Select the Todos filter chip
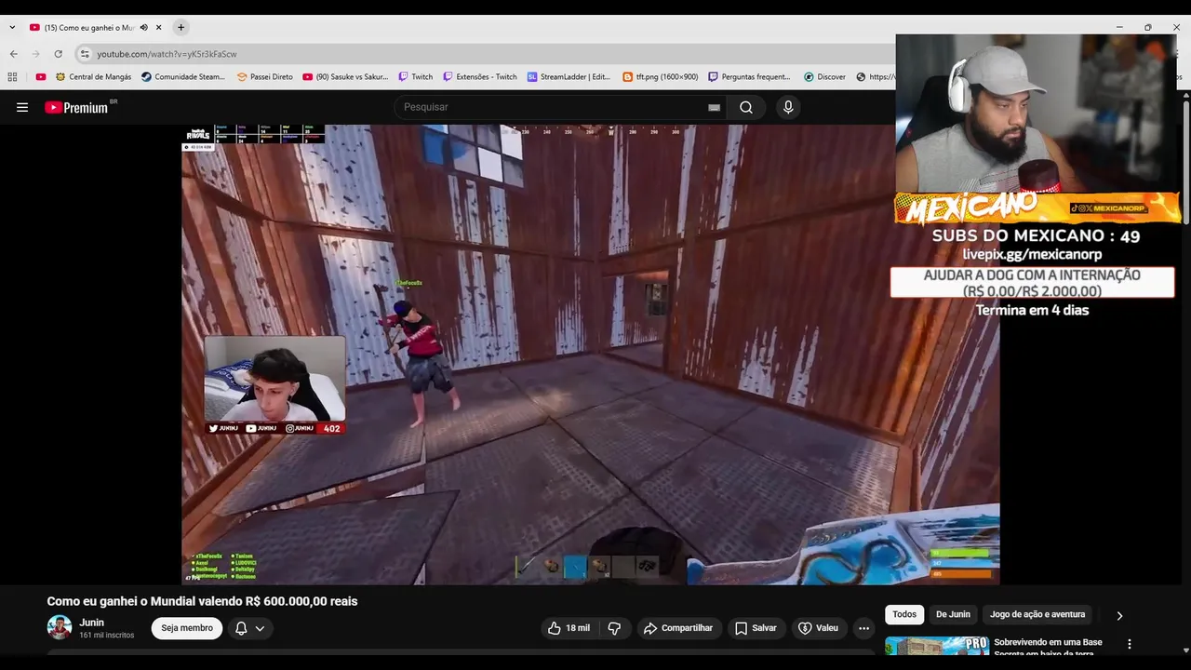This screenshot has height=670, width=1191. 904,614
